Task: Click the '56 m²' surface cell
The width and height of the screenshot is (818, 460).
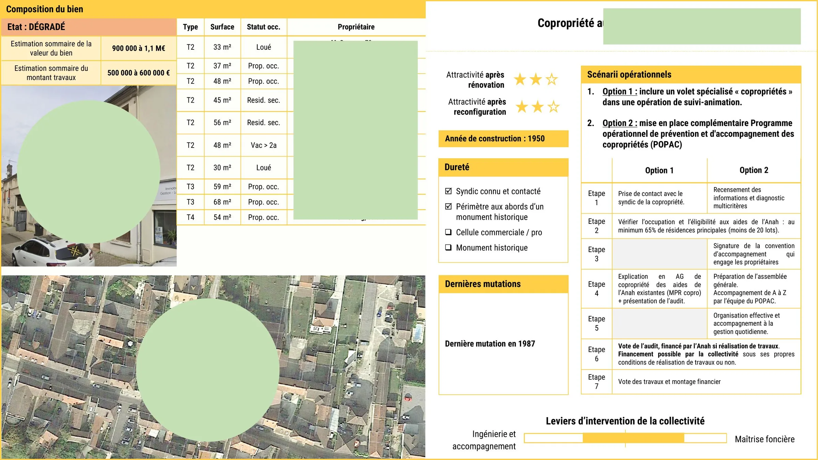Action: point(222,123)
